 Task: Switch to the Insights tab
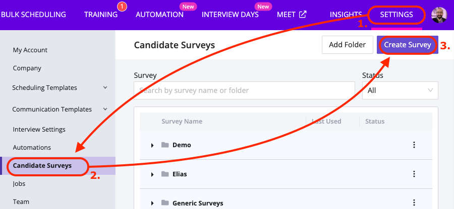coord(346,15)
